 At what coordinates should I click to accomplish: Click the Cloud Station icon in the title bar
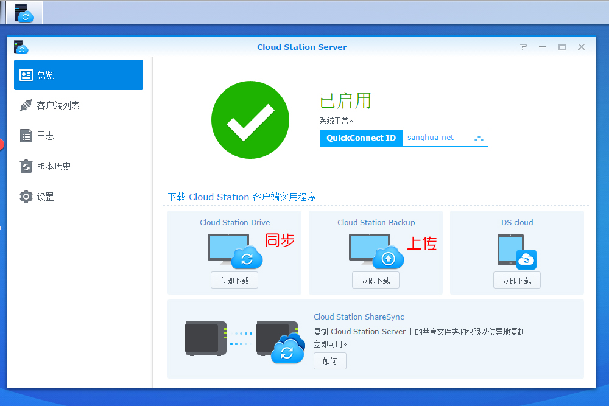click(x=20, y=47)
